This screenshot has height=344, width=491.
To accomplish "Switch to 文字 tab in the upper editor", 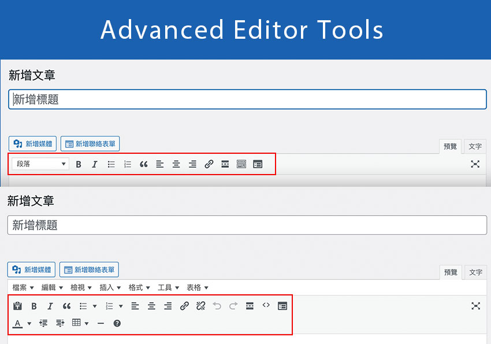I will pyautogui.click(x=475, y=146).
